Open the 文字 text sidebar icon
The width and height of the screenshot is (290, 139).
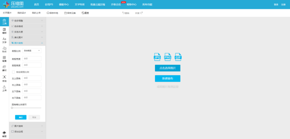4,40
